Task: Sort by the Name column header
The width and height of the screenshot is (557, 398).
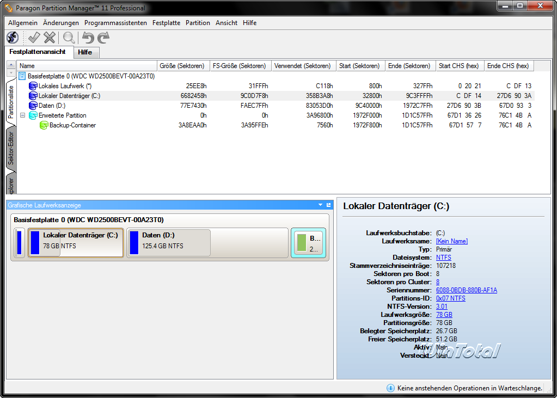Action: (87, 66)
